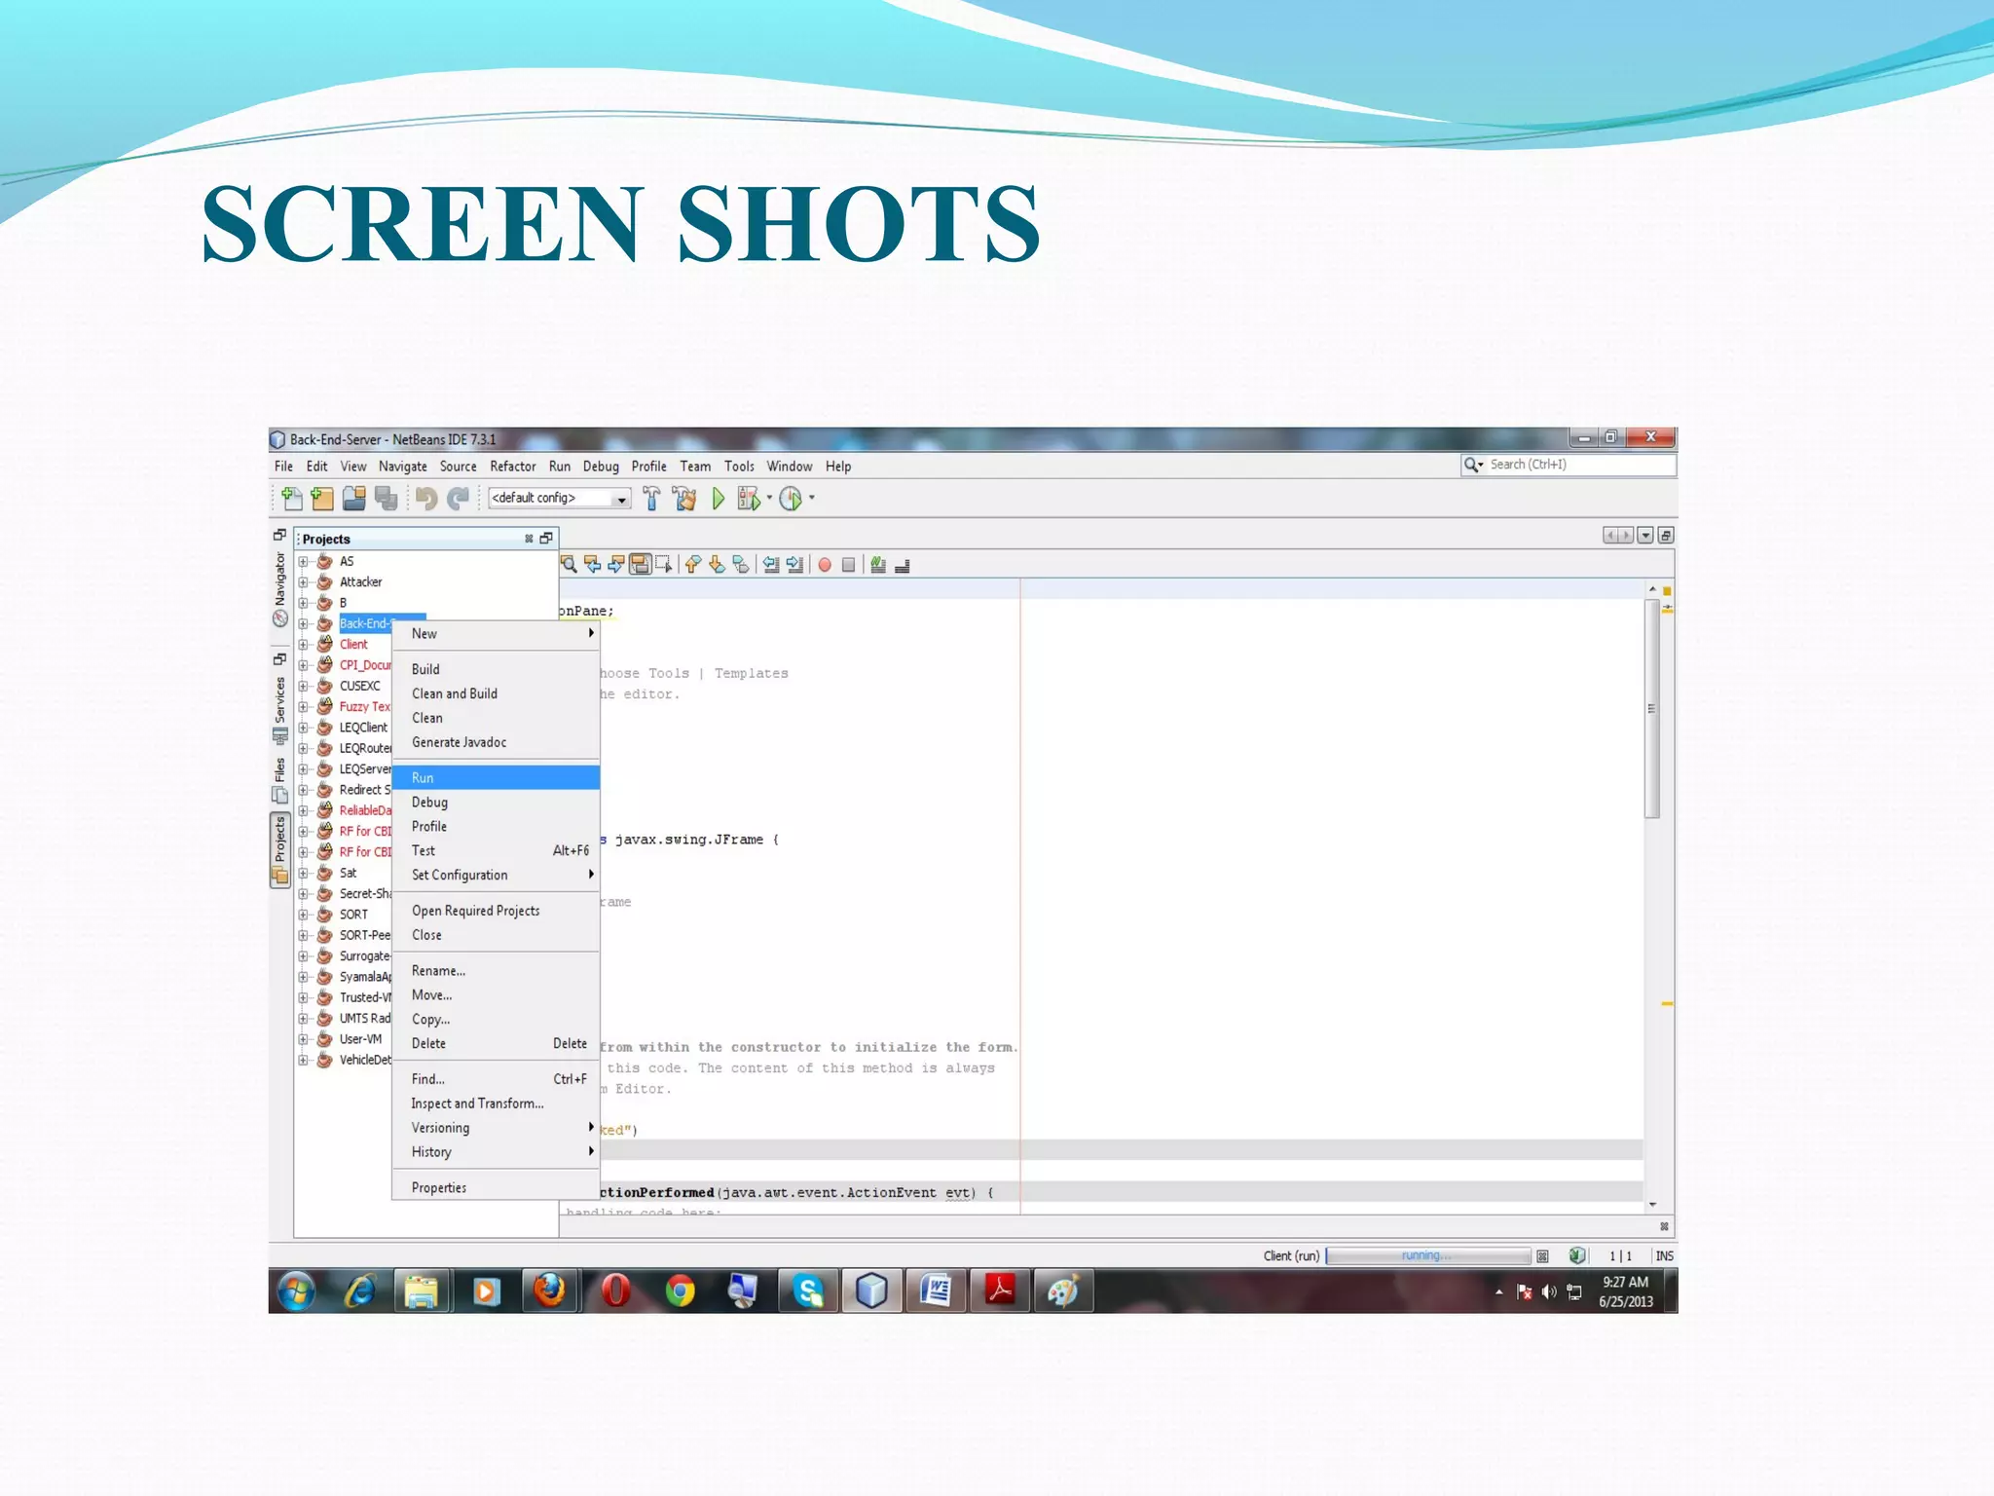Click Skype icon in taskbar
Image resolution: width=1994 pixels, height=1496 pixels.
click(808, 1291)
